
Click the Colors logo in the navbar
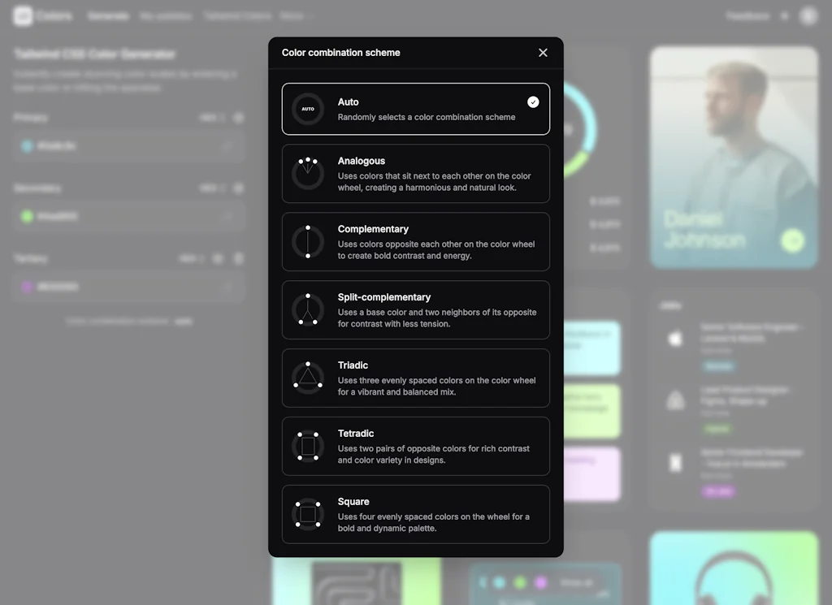point(42,15)
